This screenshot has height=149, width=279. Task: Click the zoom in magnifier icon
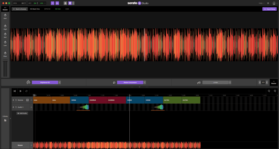[275, 91]
